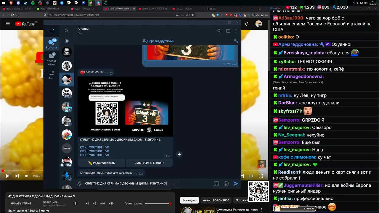This screenshot has height=213, width=379.
Task: Click the search icon above the chat list
Action: click(67, 31)
